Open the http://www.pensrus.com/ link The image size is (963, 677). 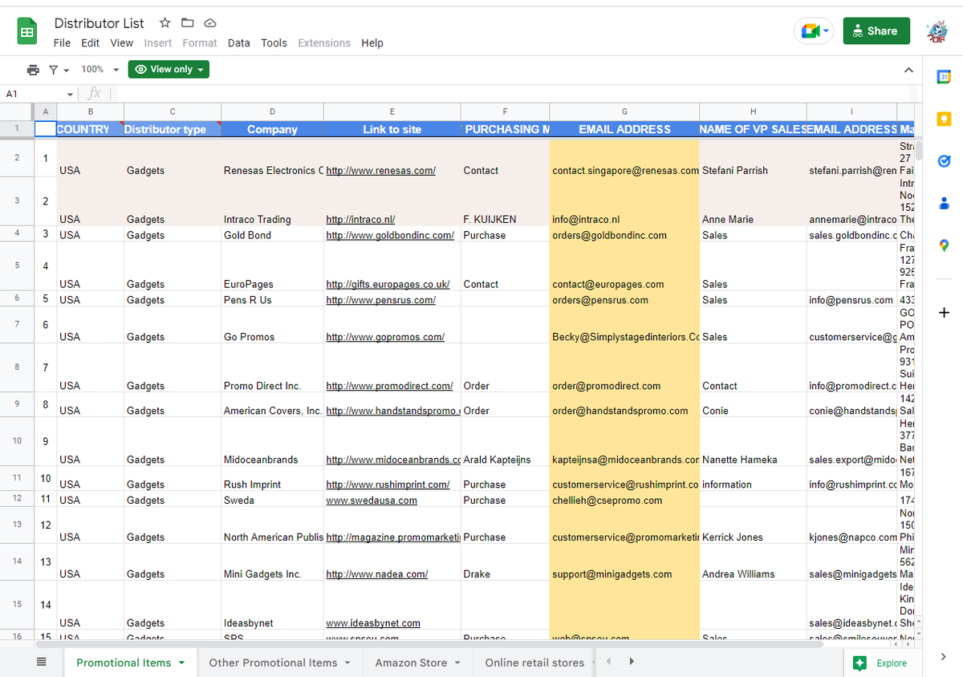click(x=381, y=300)
